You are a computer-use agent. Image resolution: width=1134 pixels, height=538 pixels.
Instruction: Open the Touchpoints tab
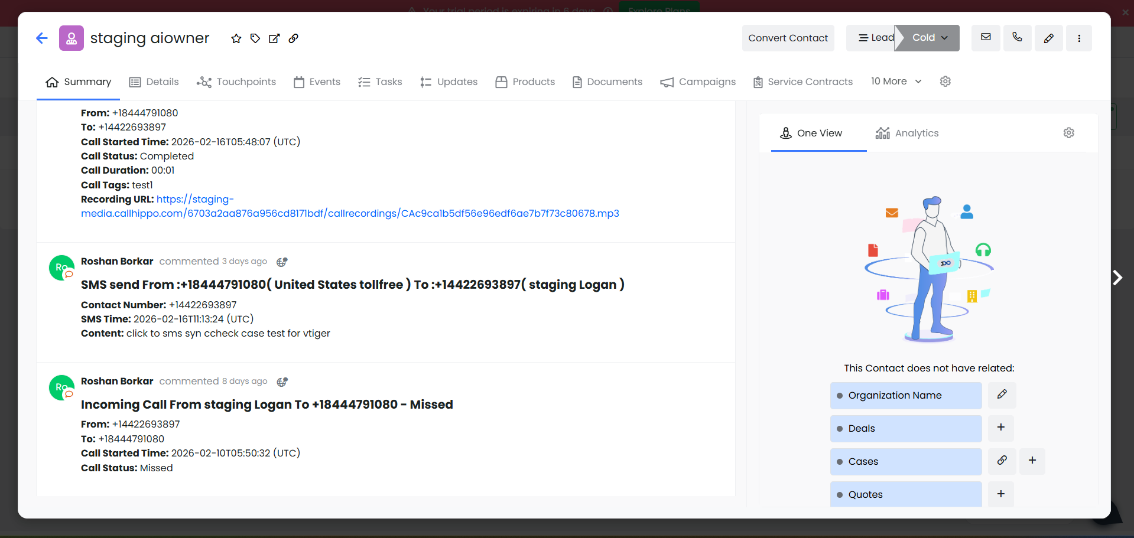pos(236,82)
